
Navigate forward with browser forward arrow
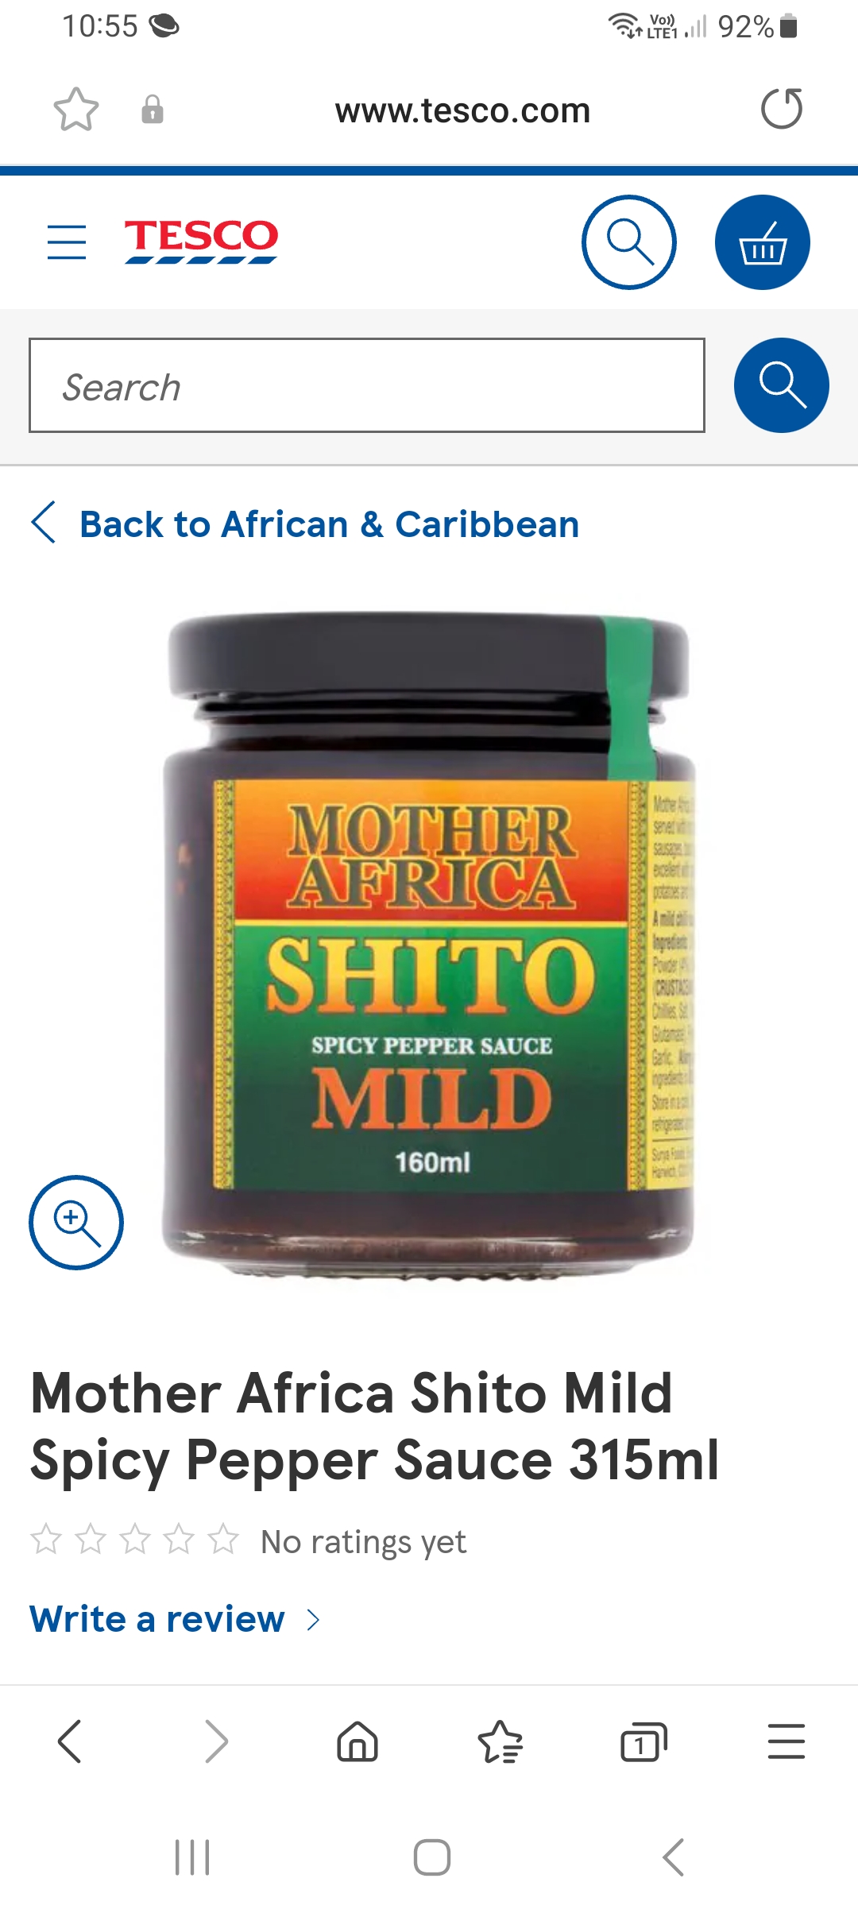coord(216,1741)
